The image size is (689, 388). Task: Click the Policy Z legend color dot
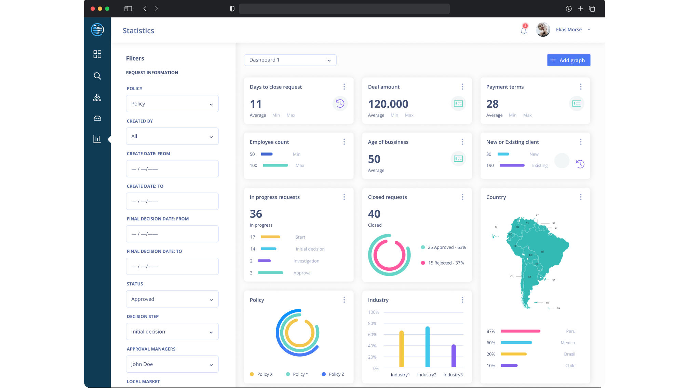click(324, 374)
